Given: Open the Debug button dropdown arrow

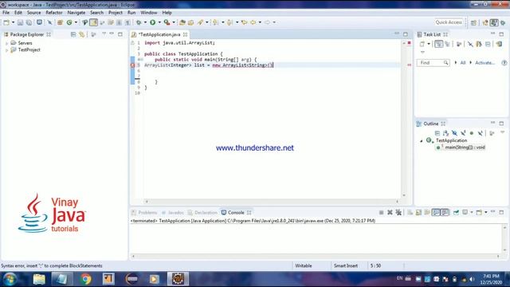Looking at the screenshot, I should pyautogui.click(x=145, y=22).
